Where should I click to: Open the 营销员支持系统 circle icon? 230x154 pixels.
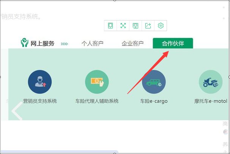coord(40,82)
